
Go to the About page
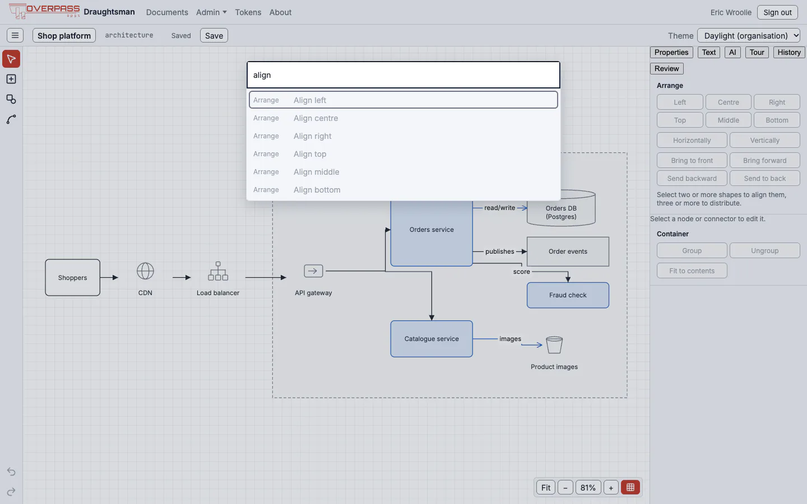tap(280, 12)
